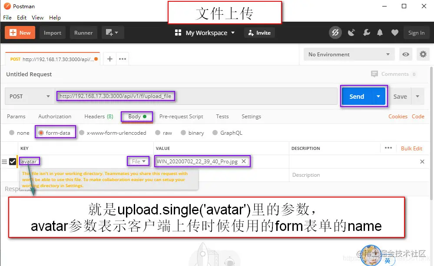Image resolution: width=434 pixels, height=266 pixels.
Task: Open the File type selector on avatar row
Action: click(x=138, y=161)
